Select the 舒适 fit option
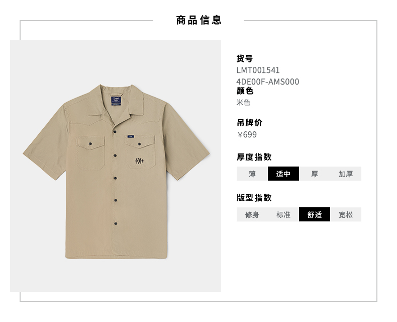This screenshot has height=322, width=397. coord(315,214)
